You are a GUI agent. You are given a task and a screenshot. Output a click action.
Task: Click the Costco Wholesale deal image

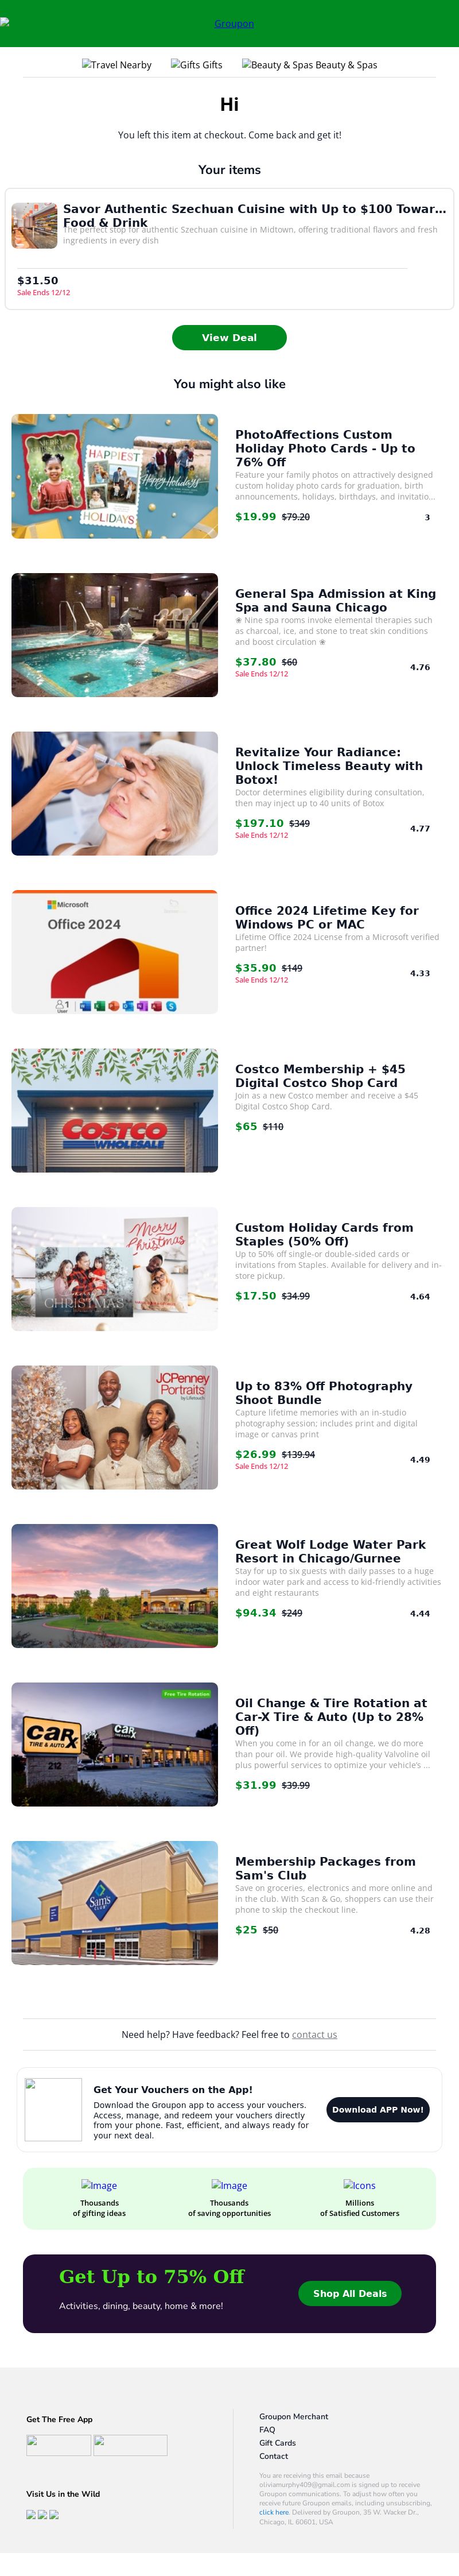(114, 1110)
